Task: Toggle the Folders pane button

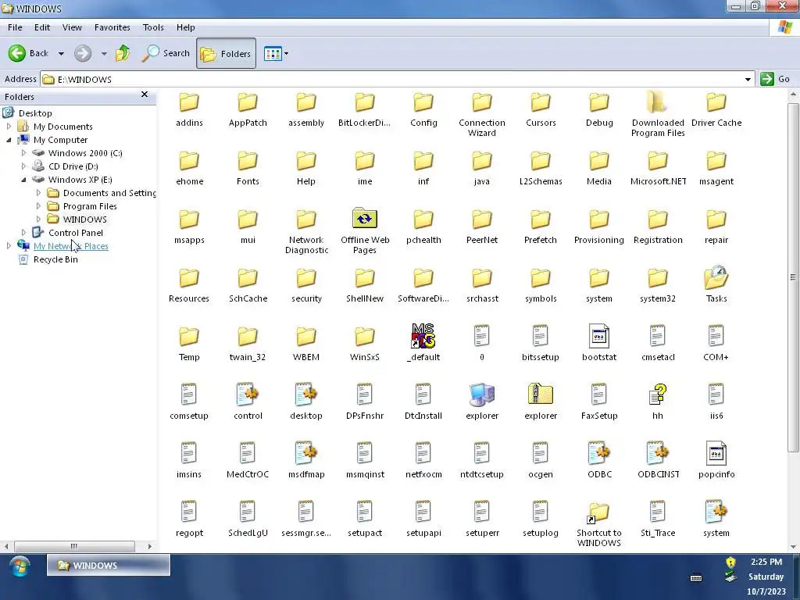Action: [226, 53]
